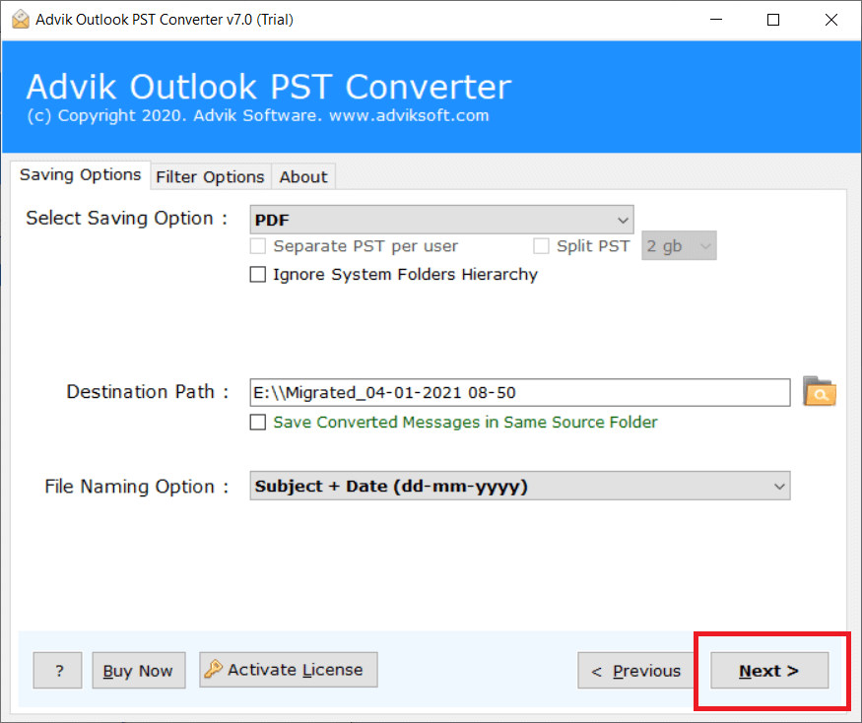The width and height of the screenshot is (862, 723).
Task: Click the Advik envelope icon in title bar
Action: [x=21, y=20]
